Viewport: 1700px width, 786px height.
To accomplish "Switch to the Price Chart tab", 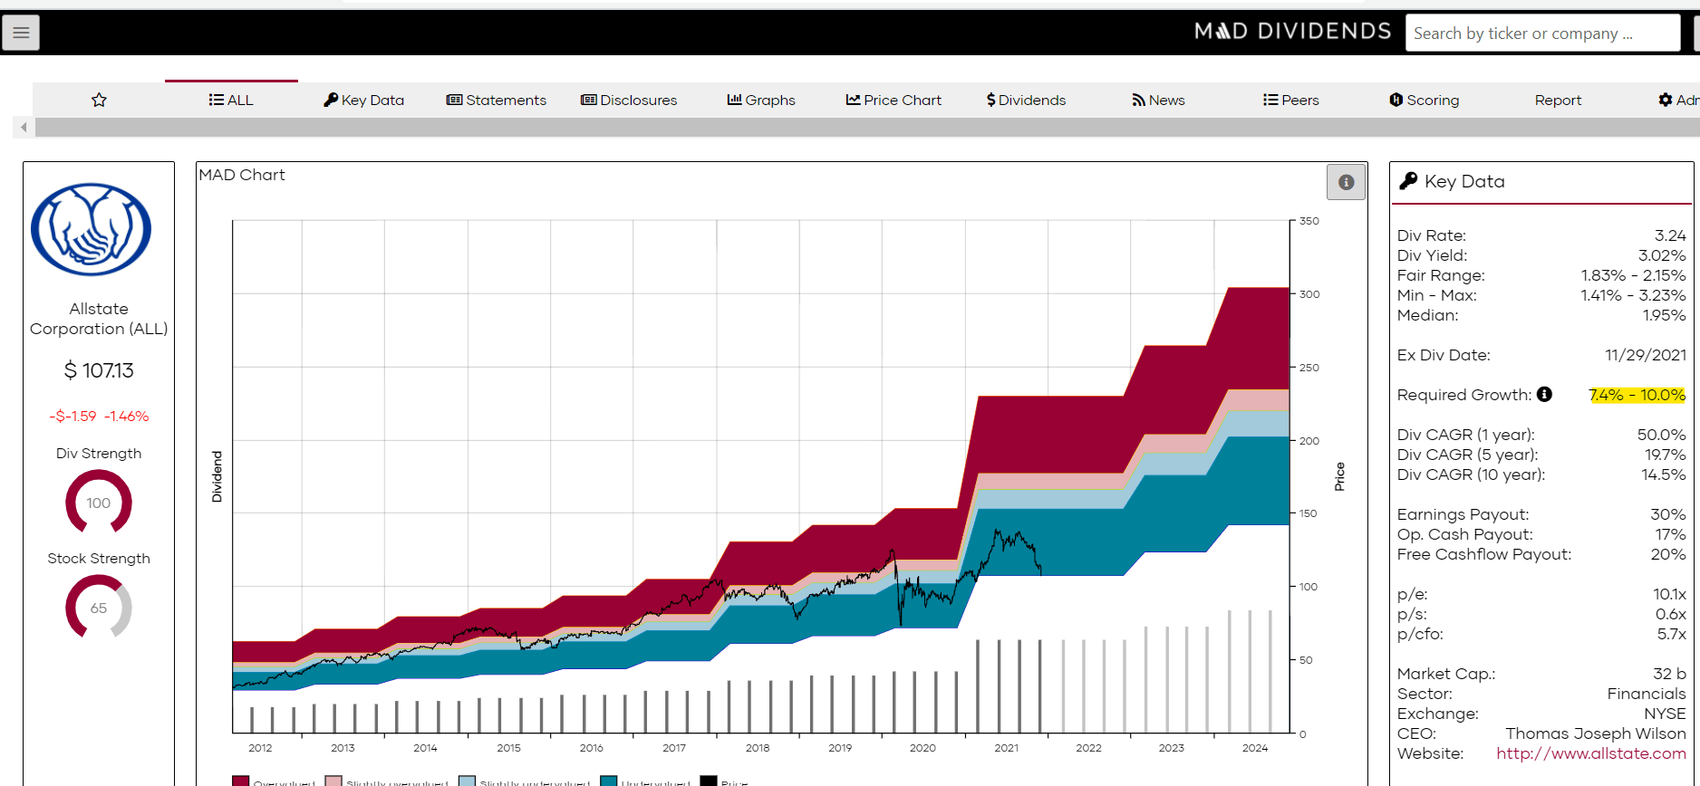I will click(893, 100).
